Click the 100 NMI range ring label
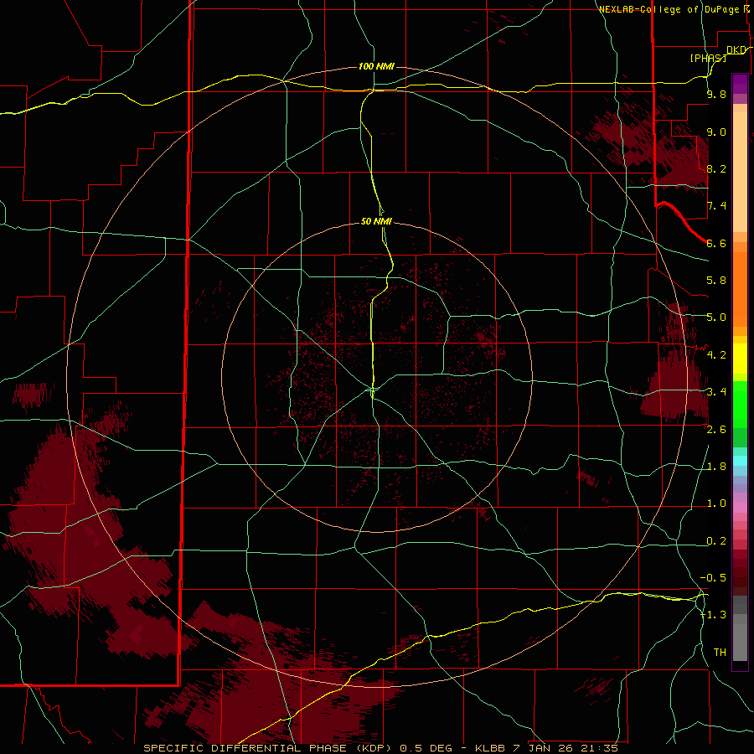Viewport: 754px width, 754px height. [x=376, y=66]
